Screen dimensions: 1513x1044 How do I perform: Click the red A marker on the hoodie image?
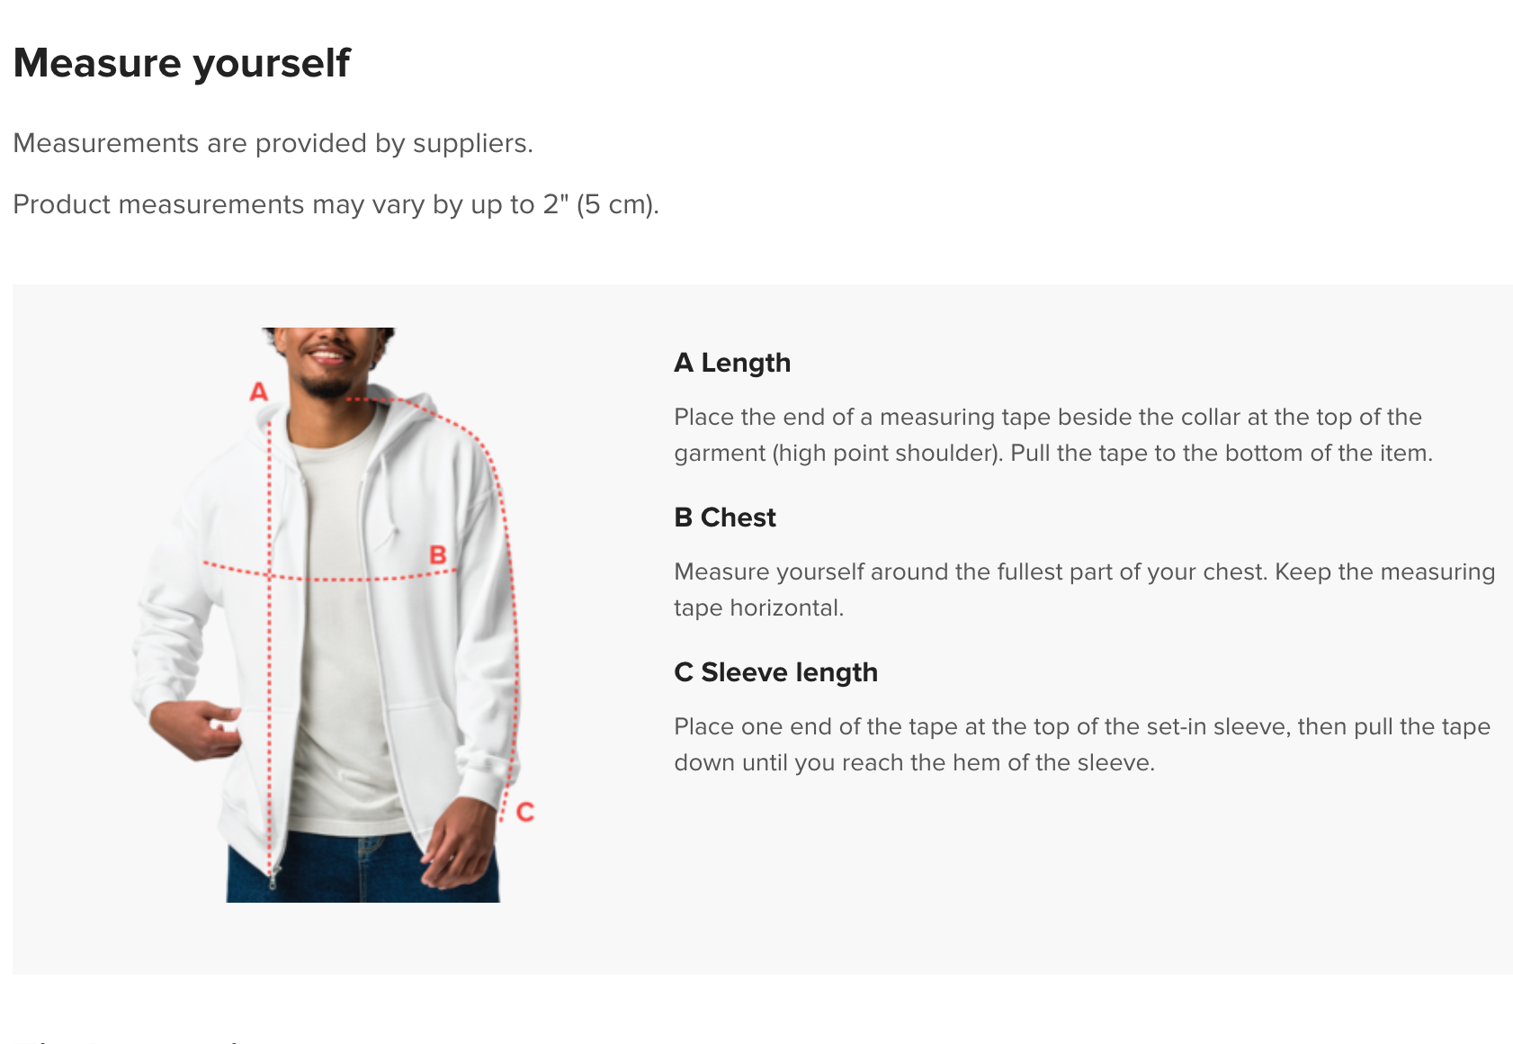tap(258, 391)
